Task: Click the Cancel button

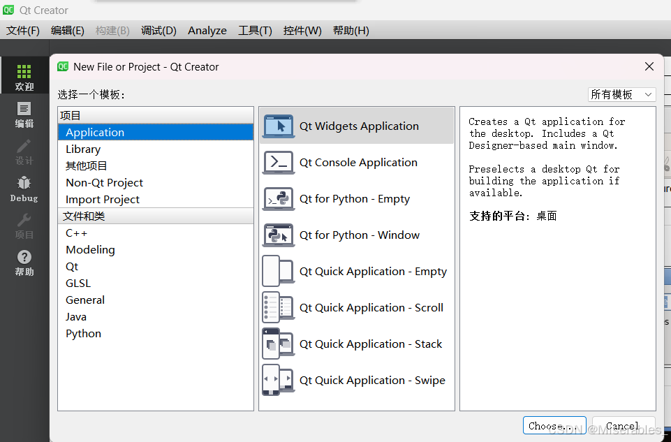Action: click(x=624, y=425)
